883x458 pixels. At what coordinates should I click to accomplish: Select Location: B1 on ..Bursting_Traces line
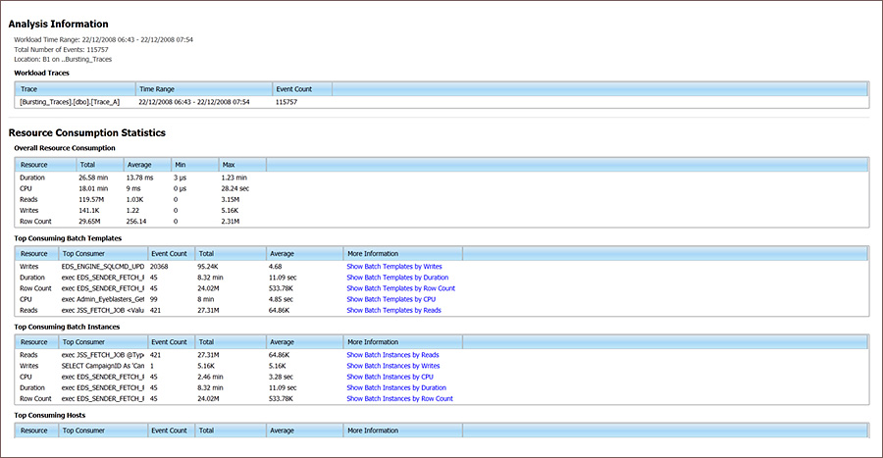click(63, 59)
